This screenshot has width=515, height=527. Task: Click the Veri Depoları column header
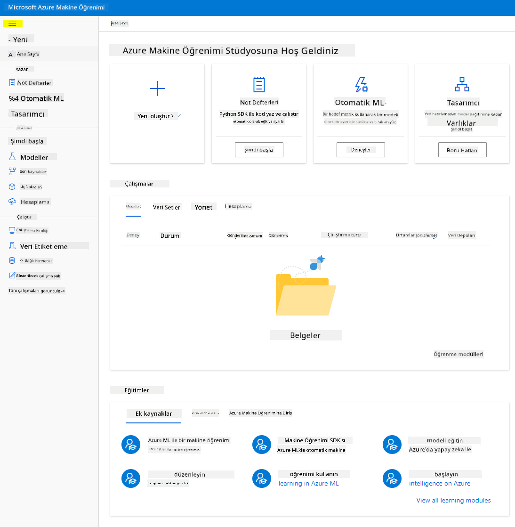coord(462,235)
